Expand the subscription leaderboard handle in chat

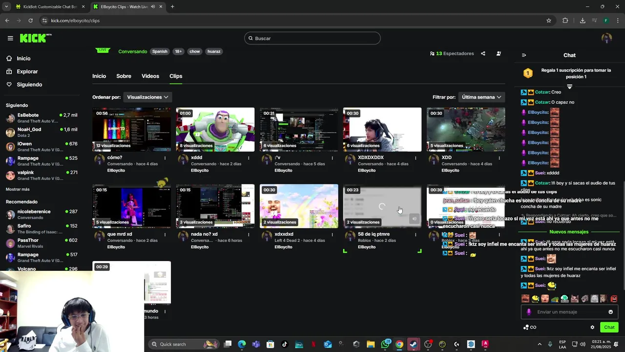pyautogui.click(x=569, y=87)
